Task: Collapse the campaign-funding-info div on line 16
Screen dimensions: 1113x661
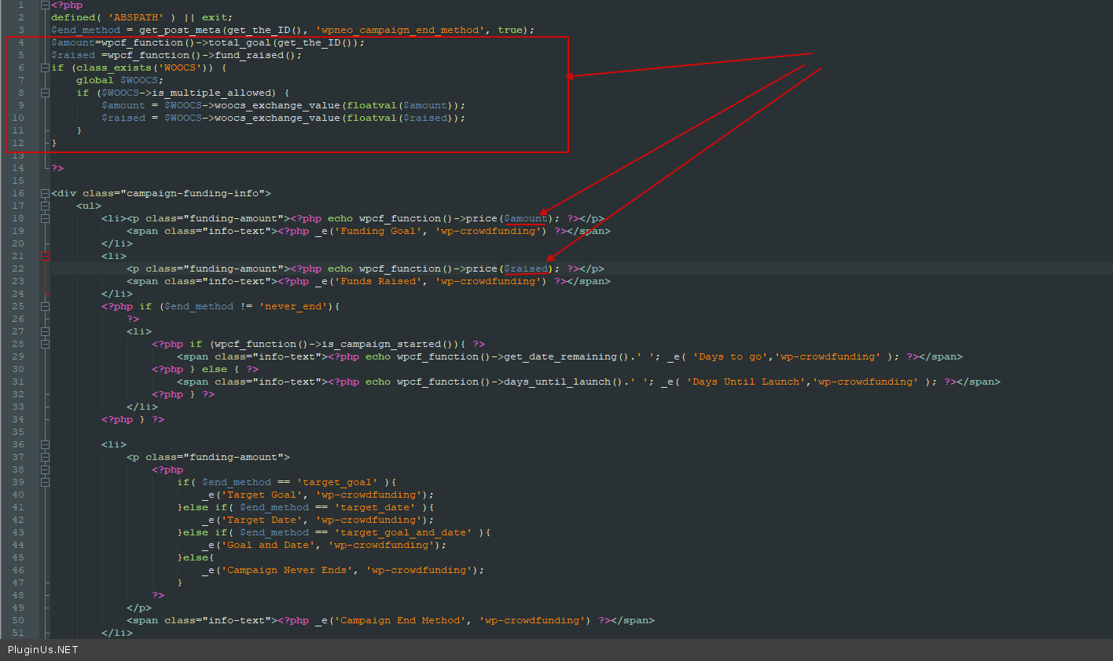Action: point(45,193)
